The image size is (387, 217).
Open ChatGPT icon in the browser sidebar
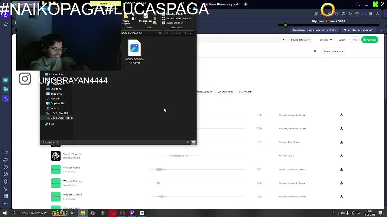pos(6,80)
